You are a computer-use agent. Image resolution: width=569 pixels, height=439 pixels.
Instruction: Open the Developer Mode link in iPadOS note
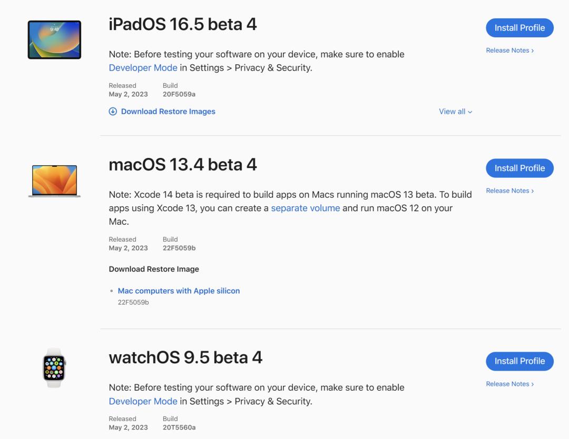coord(143,67)
